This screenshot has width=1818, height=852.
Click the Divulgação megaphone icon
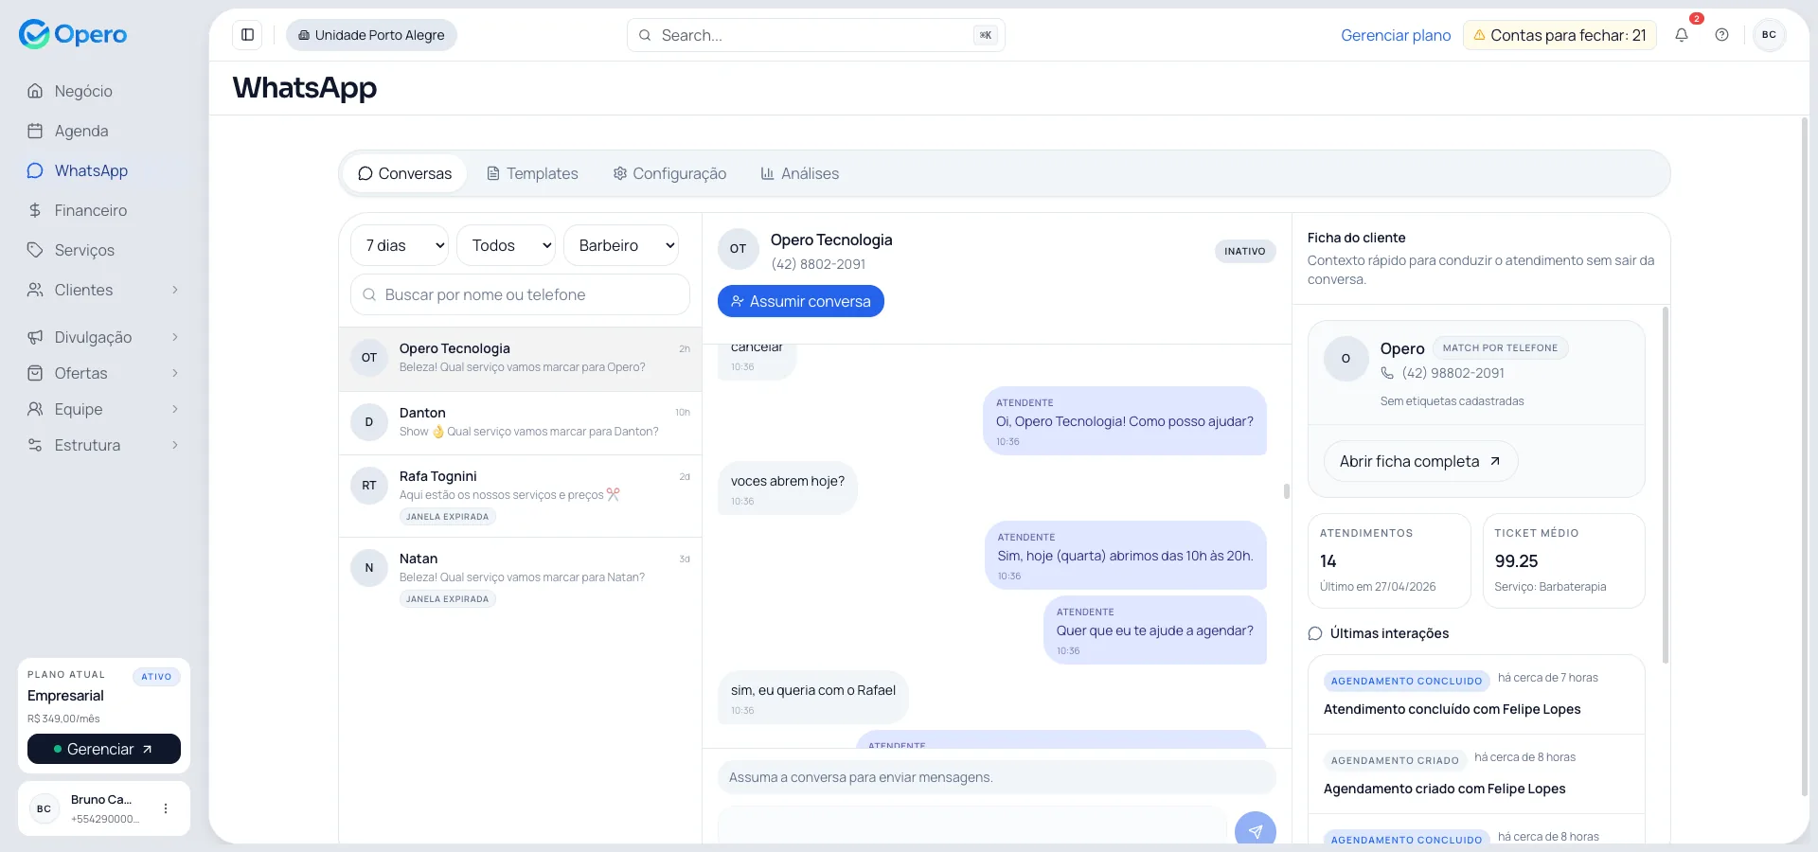coord(35,337)
